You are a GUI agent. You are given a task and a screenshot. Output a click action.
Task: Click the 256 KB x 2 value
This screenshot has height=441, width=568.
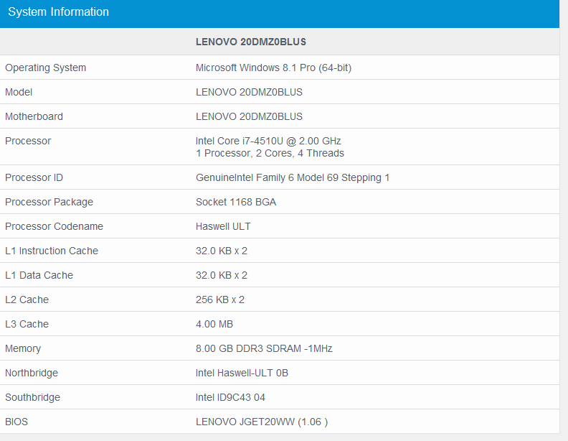220,300
